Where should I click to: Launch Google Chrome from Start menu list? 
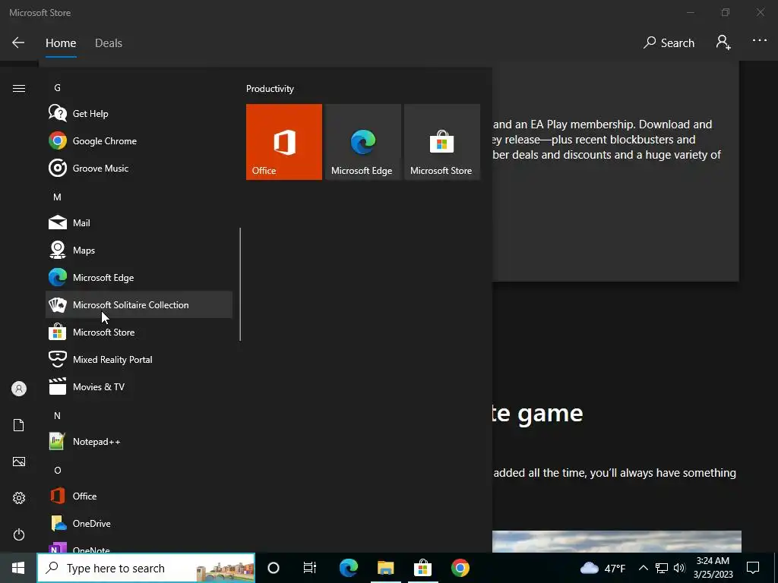click(x=139, y=140)
